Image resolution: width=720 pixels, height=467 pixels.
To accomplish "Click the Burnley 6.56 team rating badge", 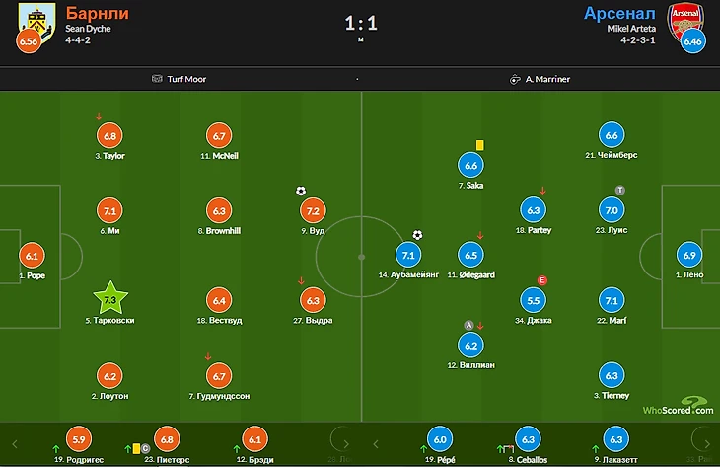I will point(30,42).
